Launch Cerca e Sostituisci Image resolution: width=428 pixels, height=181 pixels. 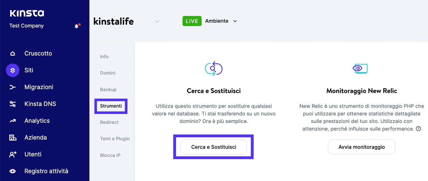(213, 147)
